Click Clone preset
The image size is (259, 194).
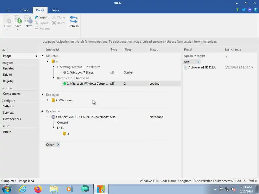tap(59, 17)
